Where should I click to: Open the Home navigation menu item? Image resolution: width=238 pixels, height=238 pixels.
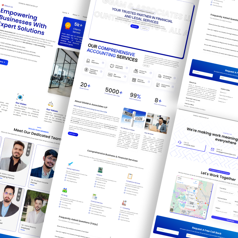[x=65, y=13]
